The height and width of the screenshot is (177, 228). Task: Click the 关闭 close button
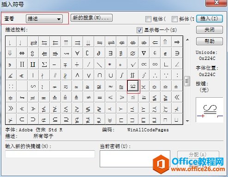click(x=210, y=29)
